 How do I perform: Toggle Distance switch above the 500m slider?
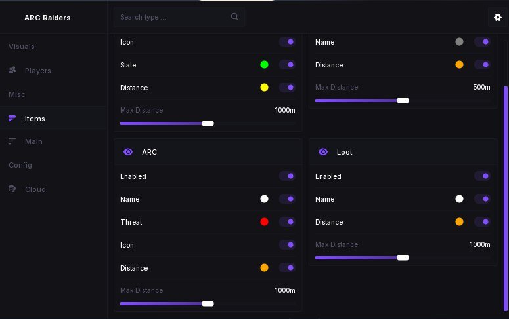482,64
